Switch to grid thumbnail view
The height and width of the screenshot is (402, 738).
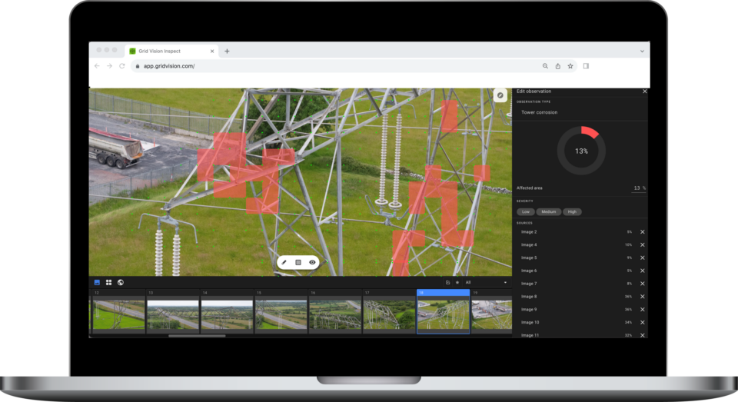coord(108,283)
